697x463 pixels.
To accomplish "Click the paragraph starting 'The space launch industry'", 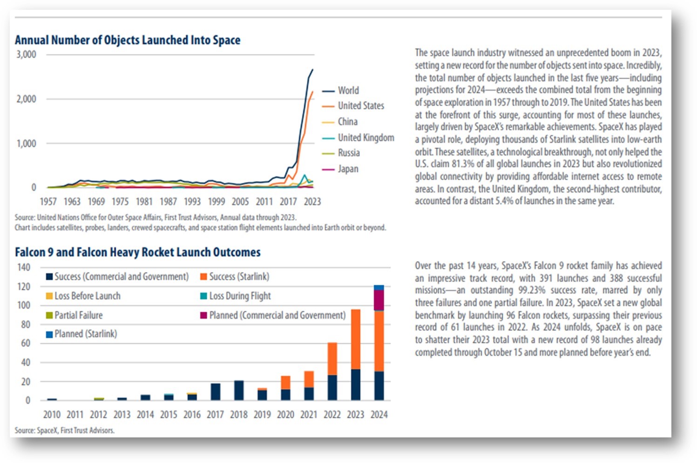I will (538, 127).
